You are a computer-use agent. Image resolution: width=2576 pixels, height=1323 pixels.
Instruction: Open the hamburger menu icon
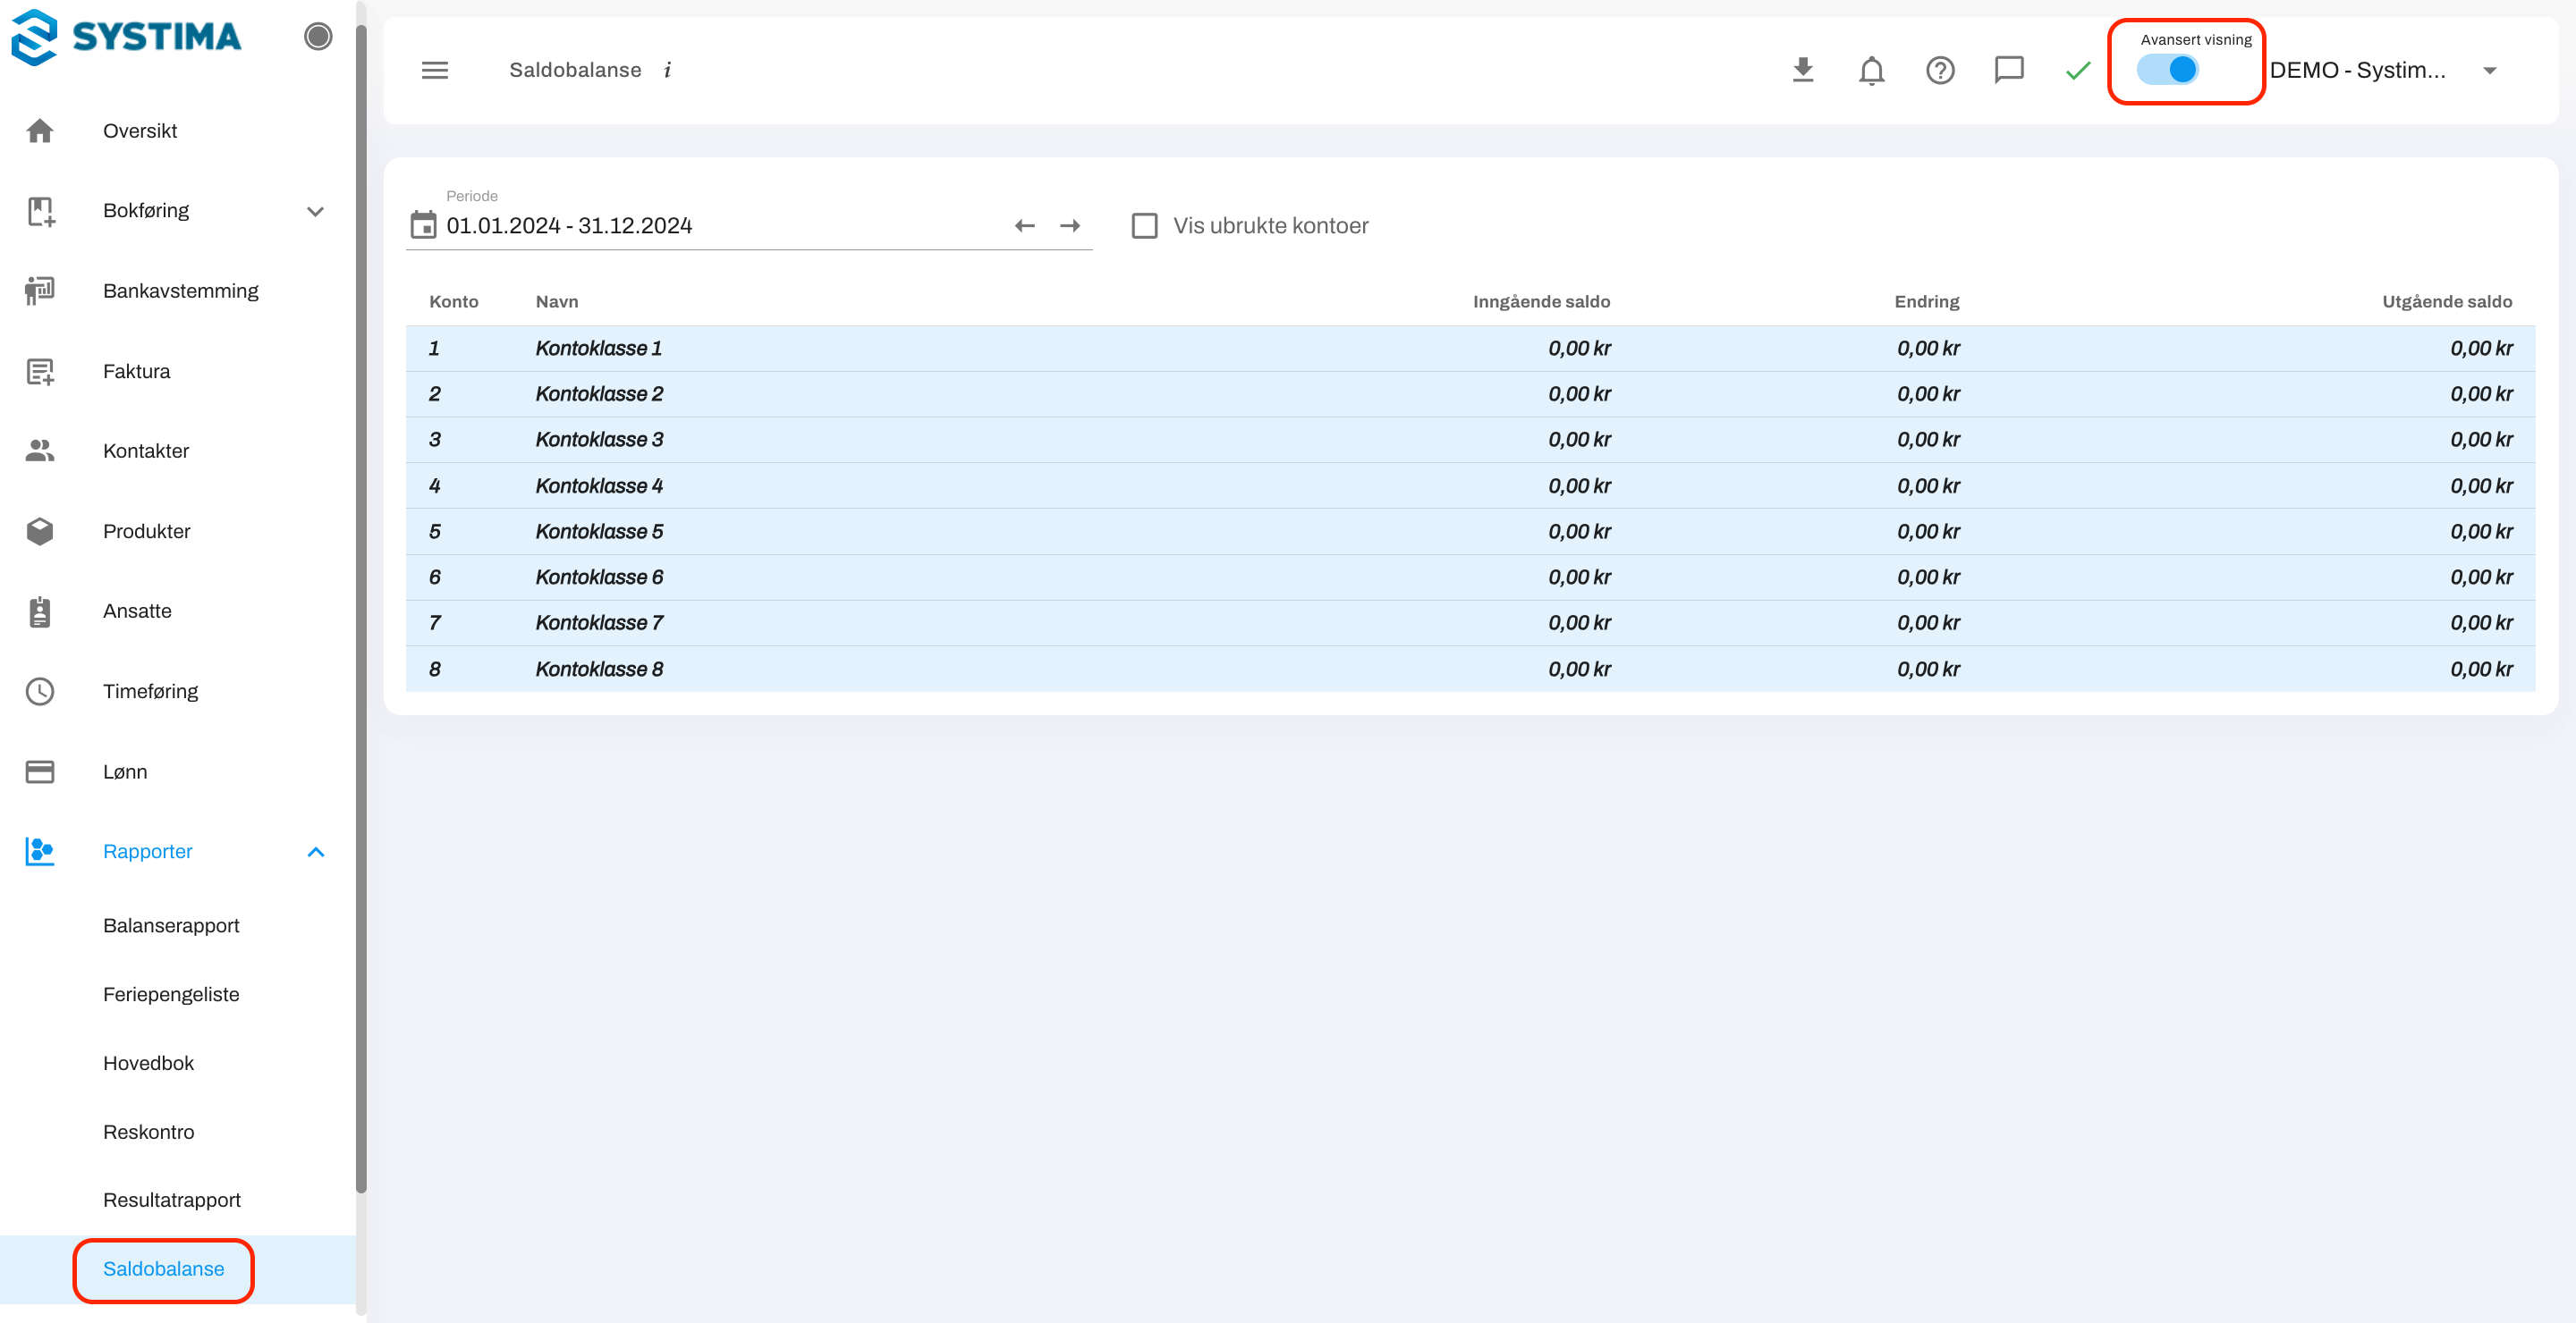(x=435, y=70)
